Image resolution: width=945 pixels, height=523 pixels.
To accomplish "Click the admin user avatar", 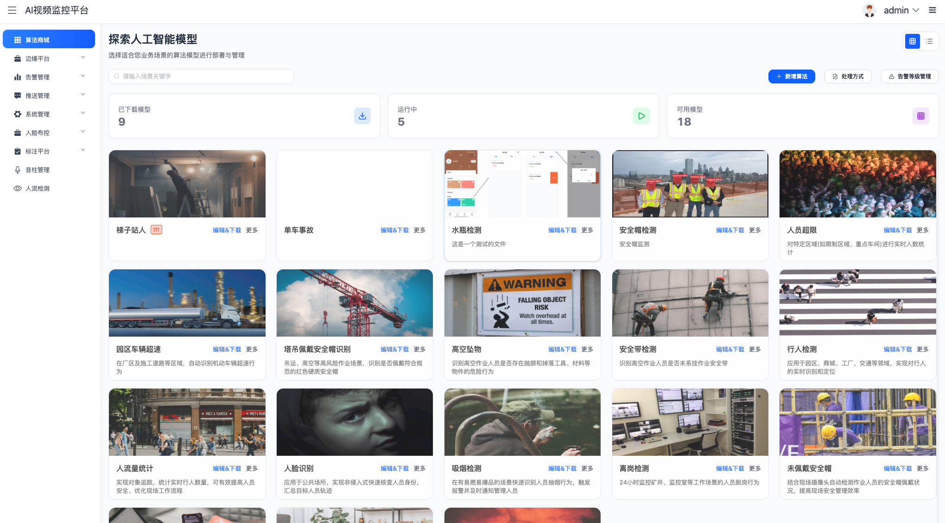I will tap(869, 10).
